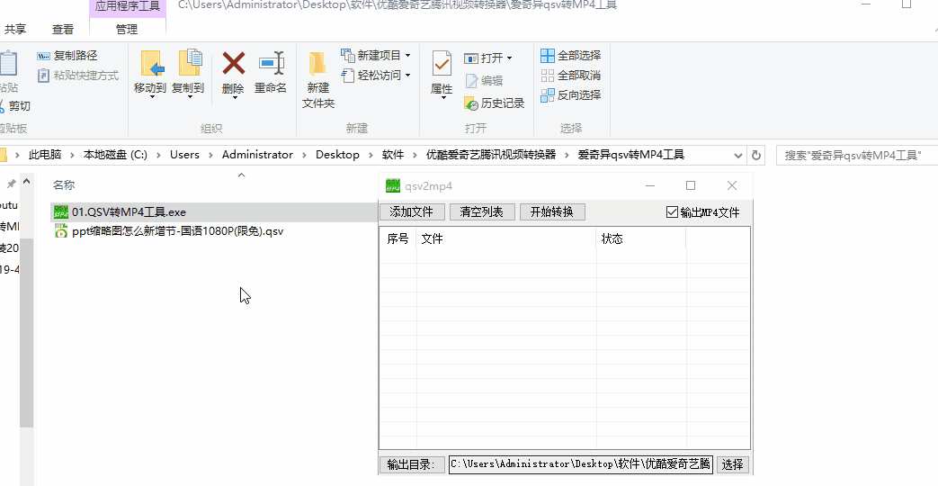Viewport: 938px width, 486px height.
Task: Expand the New item (新建项目) dropdown arrow
Action: point(408,56)
